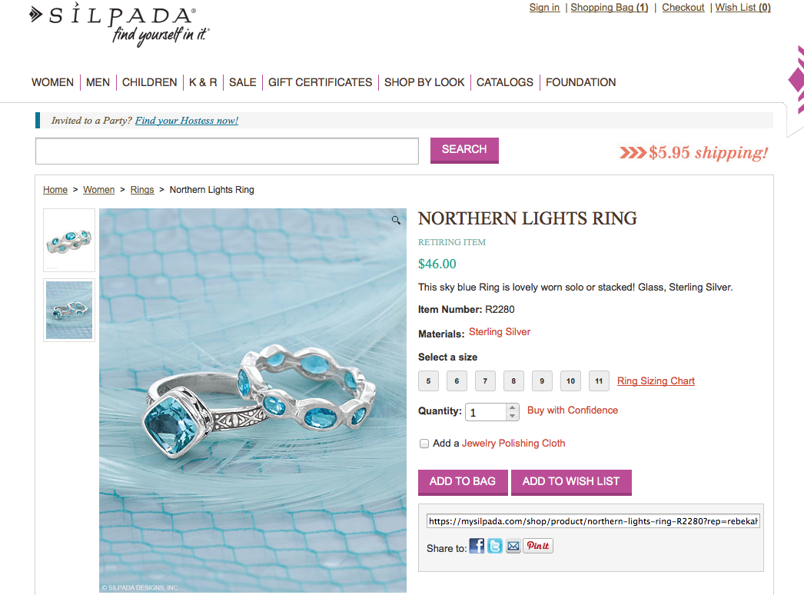
Task: Go to the SALE section
Action: coord(243,82)
